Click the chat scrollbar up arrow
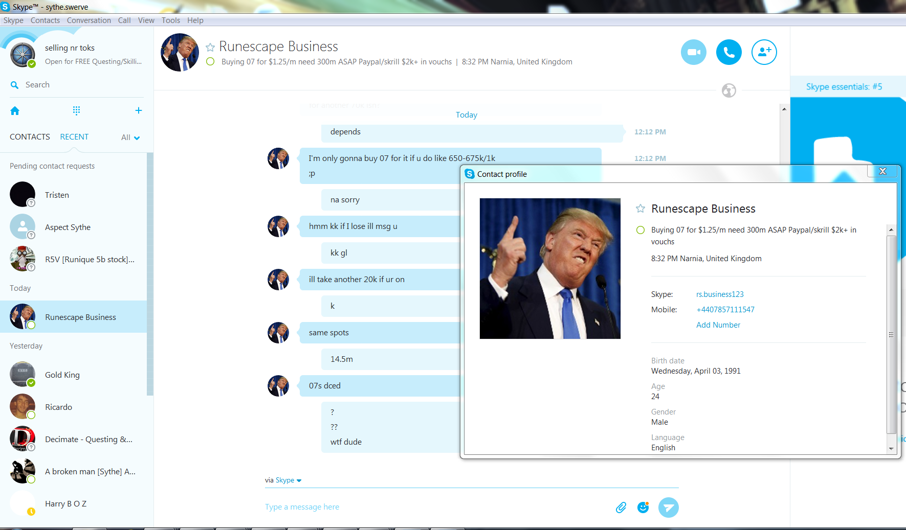 pyautogui.click(x=784, y=109)
